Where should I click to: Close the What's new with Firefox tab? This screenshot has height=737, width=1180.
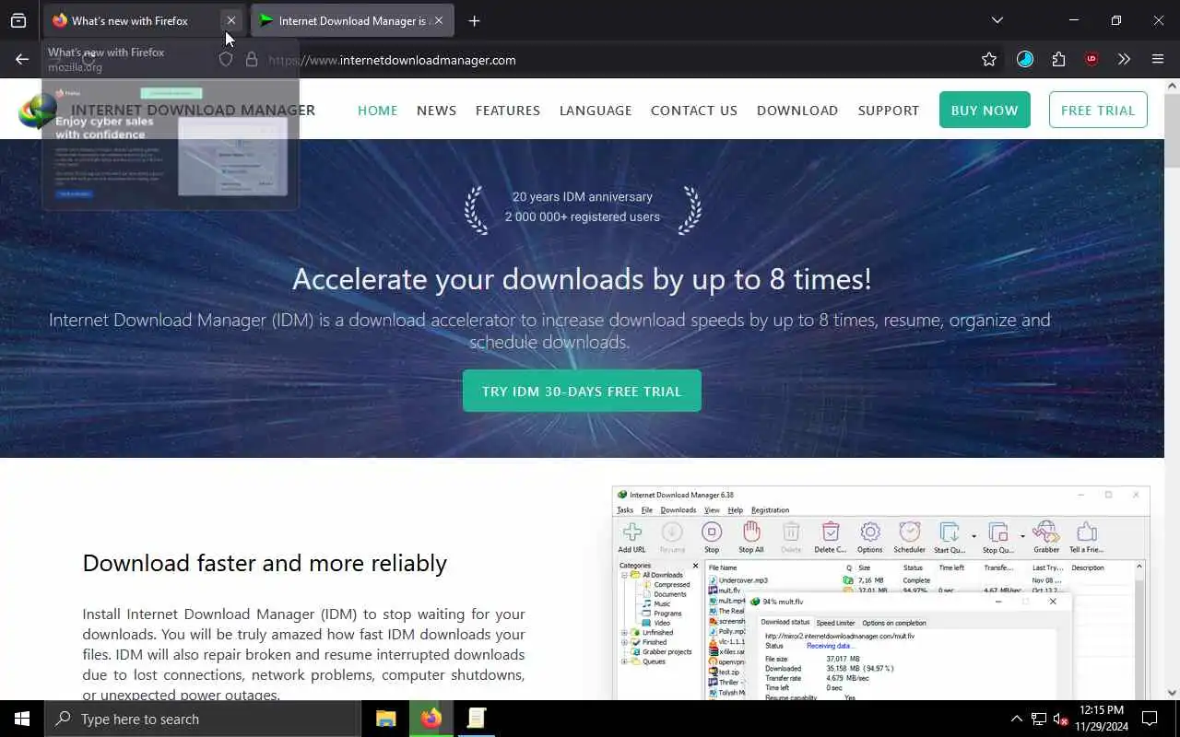pyautogui.click(x=231, y=20)
